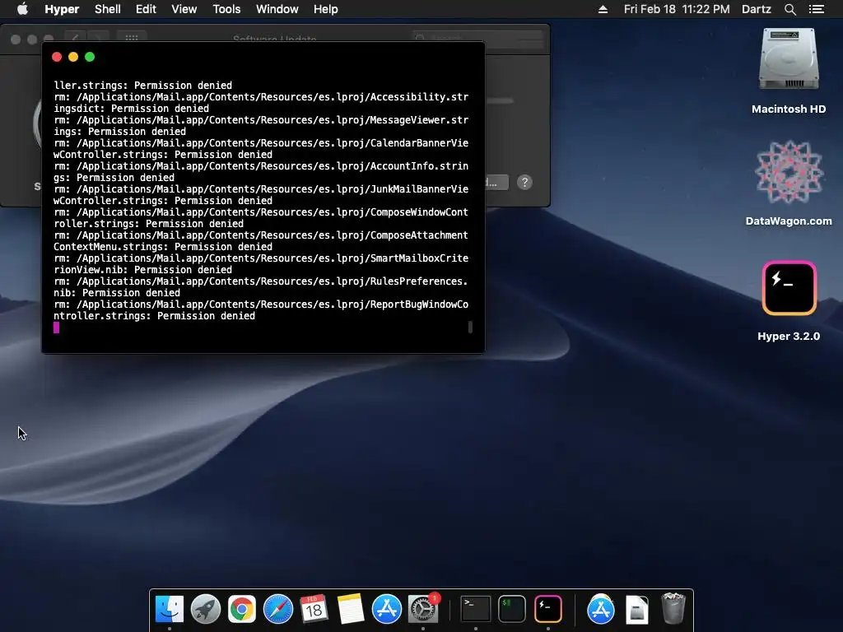The width and height of the screenshot is (843, 632).
Task: Open the disk image document in Dock
Action: [637, 610]
